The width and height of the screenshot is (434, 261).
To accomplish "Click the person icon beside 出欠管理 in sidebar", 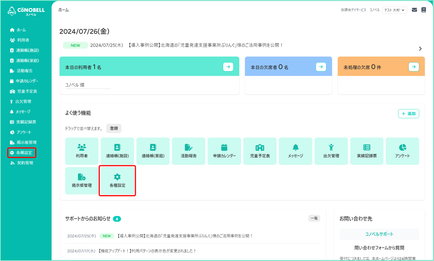I will point(11,101).
